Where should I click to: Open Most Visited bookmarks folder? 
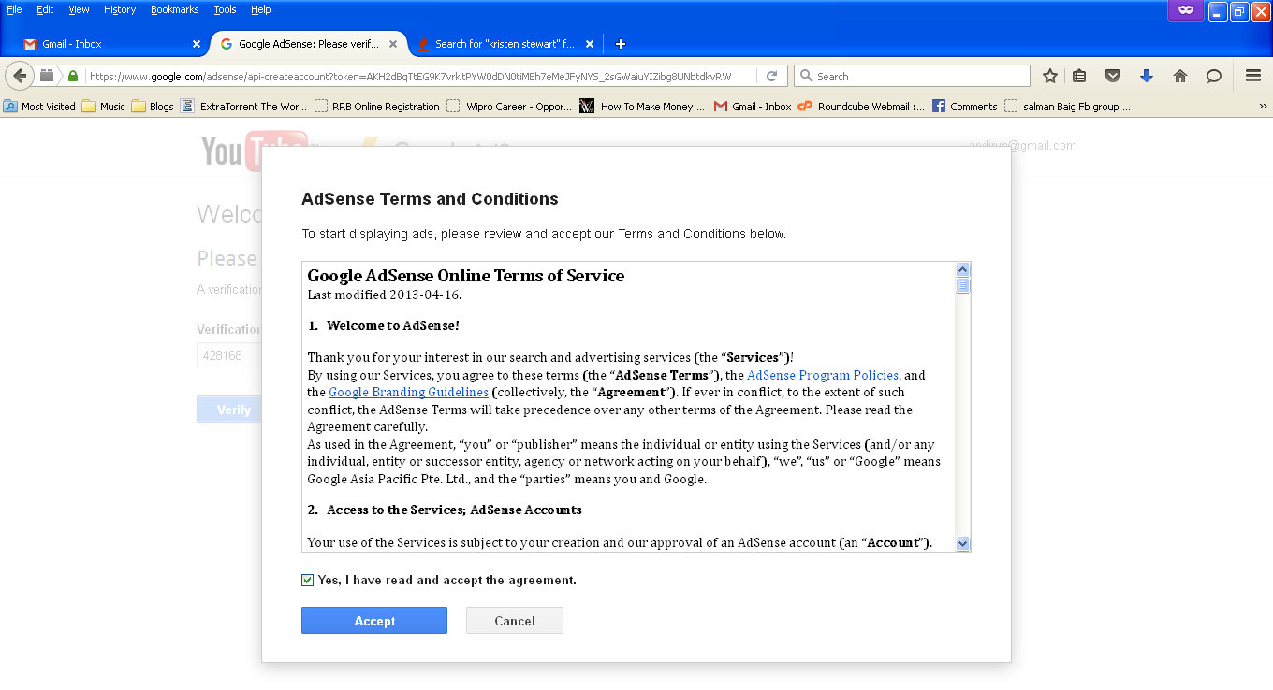click(x=39, y=107)
